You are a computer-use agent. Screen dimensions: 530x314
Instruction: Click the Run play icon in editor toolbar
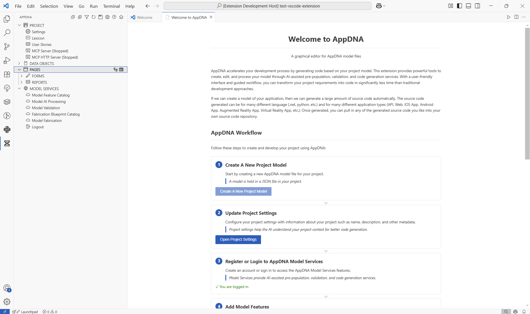pyautogui.click(x=508, y=17)
